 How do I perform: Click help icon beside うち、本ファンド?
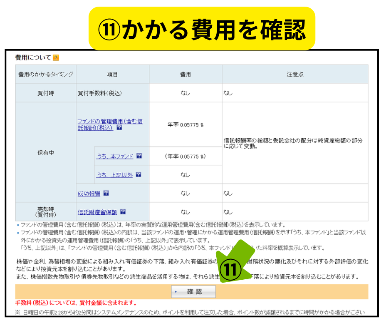point(139,156)
